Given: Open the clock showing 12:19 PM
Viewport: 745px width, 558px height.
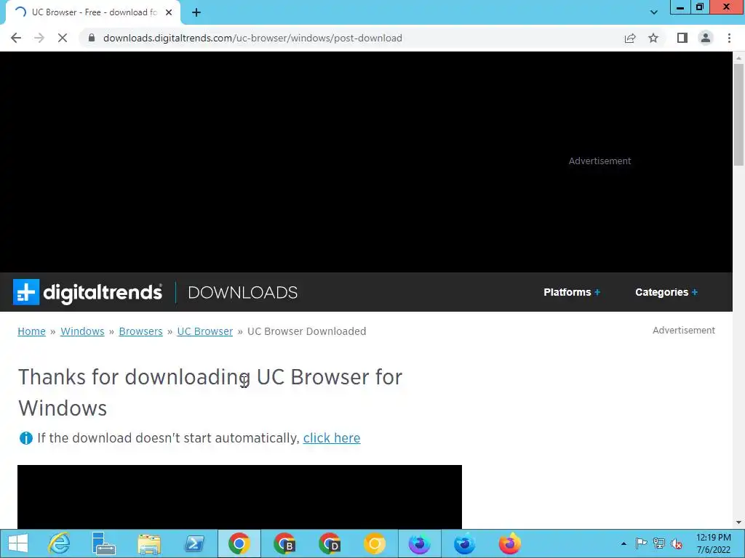Looking at the screenshot, I should 714,543.
